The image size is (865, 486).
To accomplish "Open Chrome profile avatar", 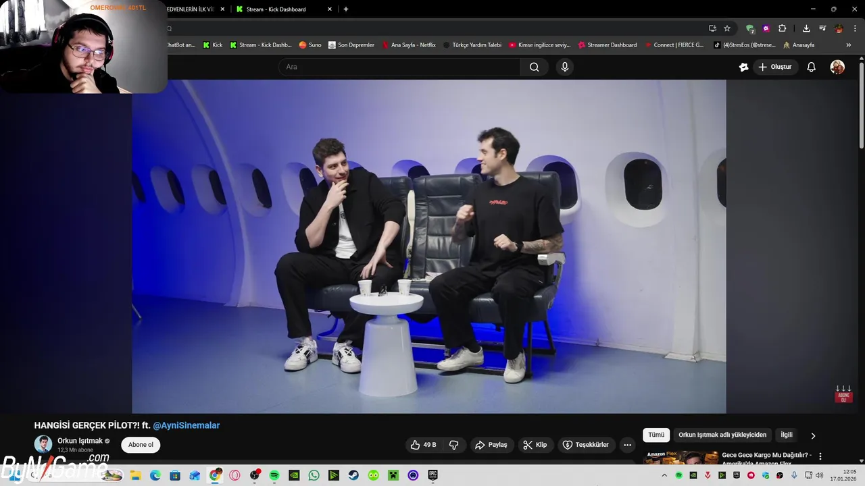I will (839, 28).
